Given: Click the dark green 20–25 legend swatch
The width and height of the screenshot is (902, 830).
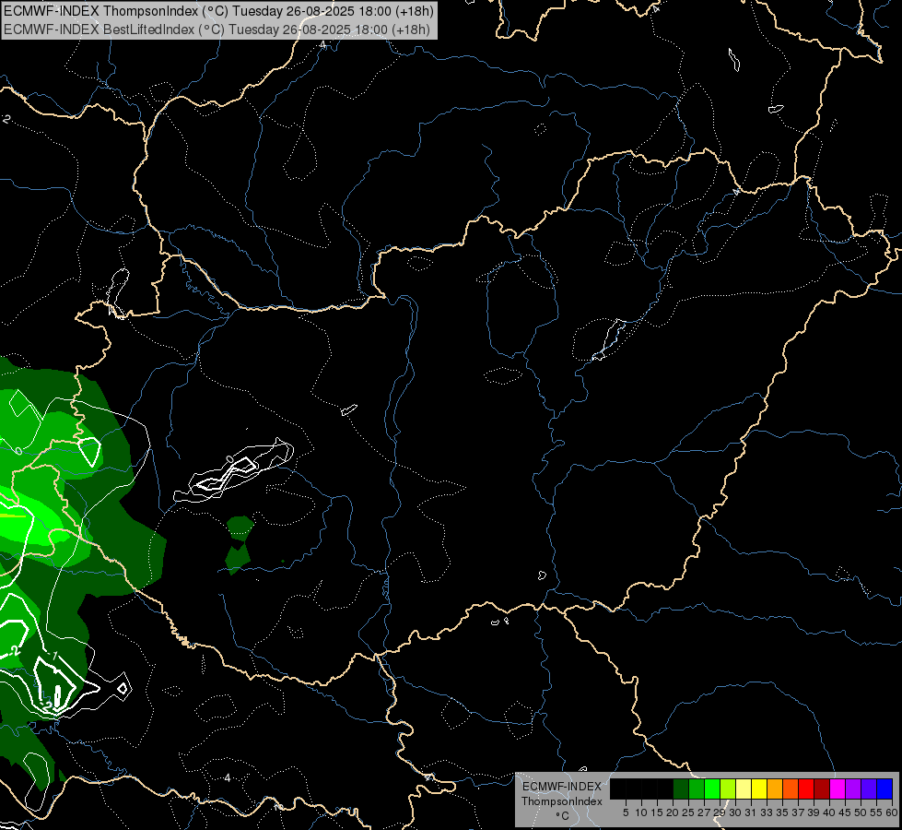Looking at the screenshot, I should pos(681,788).
